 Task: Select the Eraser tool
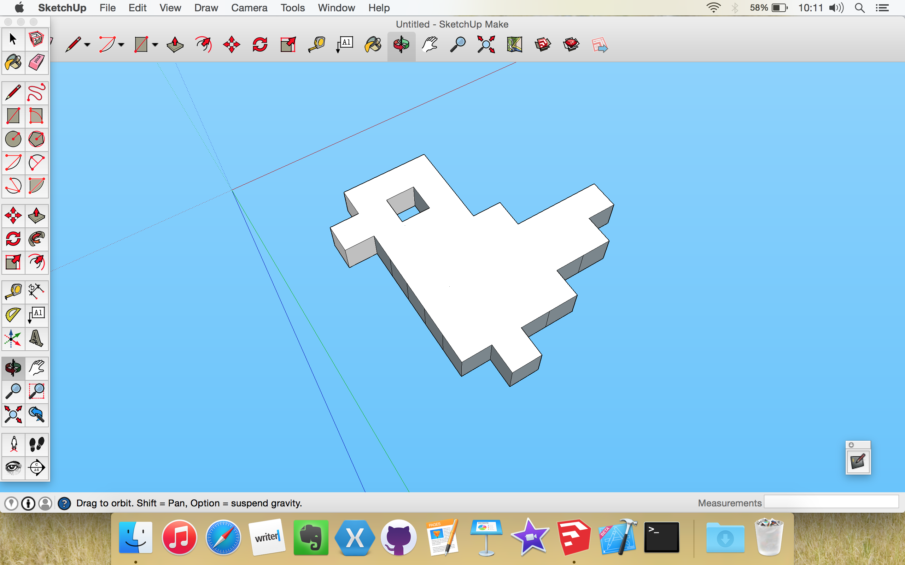coord(36,62)
